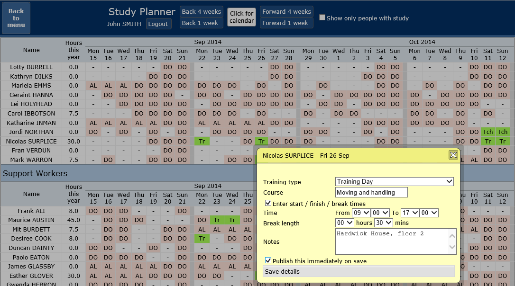
Task: Click the Oct 2014 month header
Action: click(x=422, y=42)
